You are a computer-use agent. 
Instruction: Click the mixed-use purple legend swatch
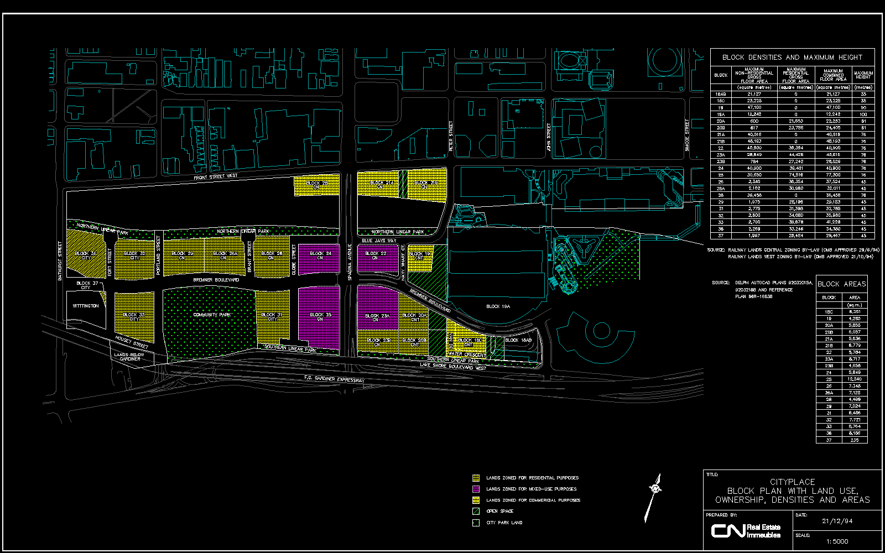click(x=476, y=489)
